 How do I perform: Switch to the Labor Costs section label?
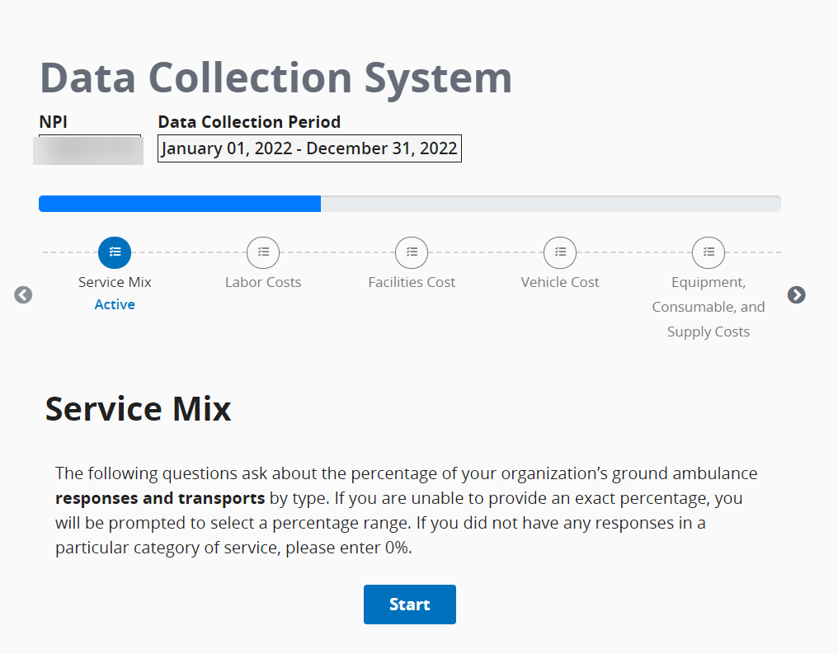(x=263, y=282)
